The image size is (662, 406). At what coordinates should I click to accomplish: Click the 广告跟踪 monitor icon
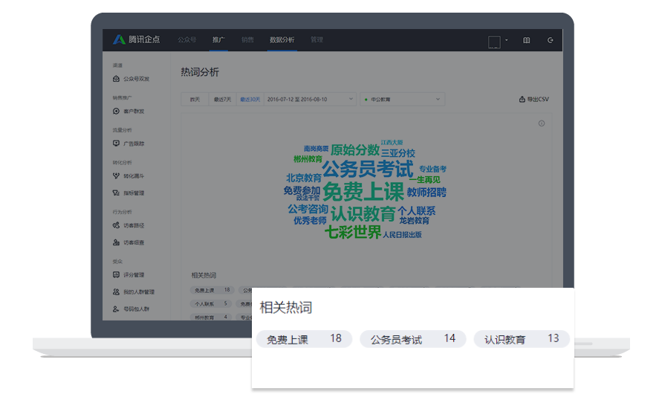point(116,144)
